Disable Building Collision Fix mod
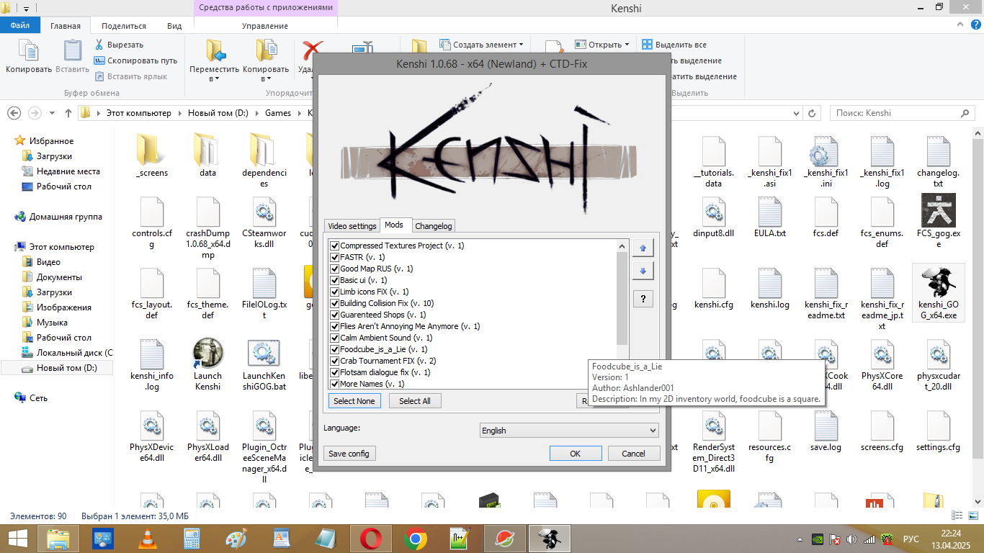The height and width of the screenshot is (553, 984). tap(334, 303)
